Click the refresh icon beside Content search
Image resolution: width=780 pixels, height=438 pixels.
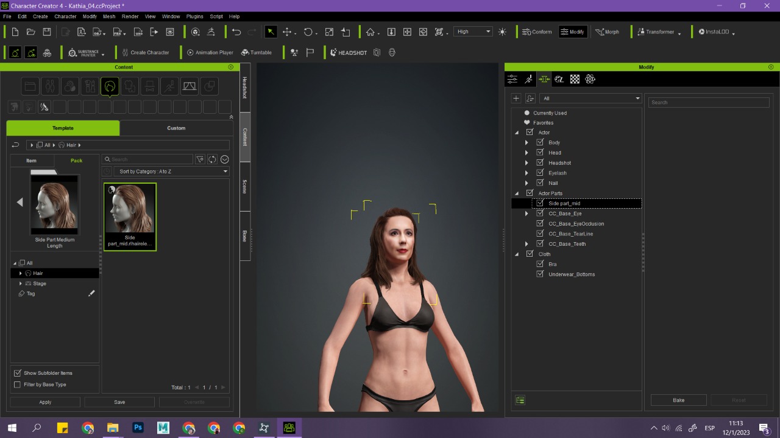tap(212, 159)
